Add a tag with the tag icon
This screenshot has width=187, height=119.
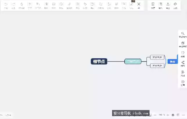pos(85,5)
